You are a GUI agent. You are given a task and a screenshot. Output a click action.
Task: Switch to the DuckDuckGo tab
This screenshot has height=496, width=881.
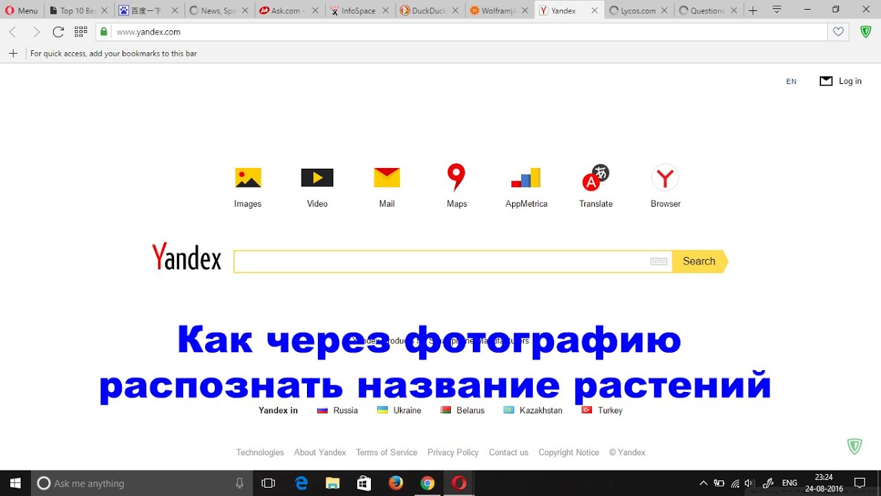point(428,10)
